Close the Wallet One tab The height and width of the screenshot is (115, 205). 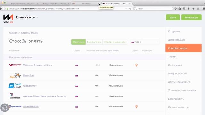coord(99,4)
